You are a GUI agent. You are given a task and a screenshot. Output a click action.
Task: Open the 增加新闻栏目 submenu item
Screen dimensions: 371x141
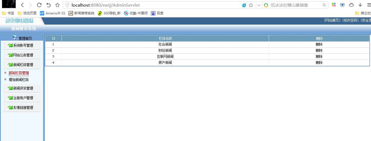(19, 80)
